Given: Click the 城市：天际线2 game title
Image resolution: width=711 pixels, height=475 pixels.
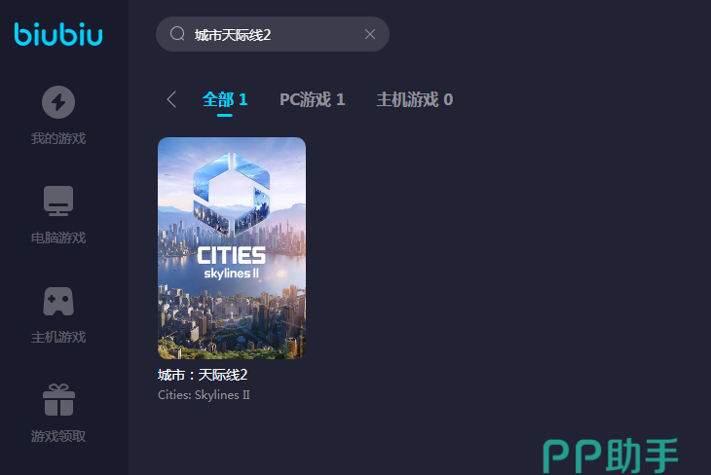Looking at the screenshot, I should click(203, 375).
